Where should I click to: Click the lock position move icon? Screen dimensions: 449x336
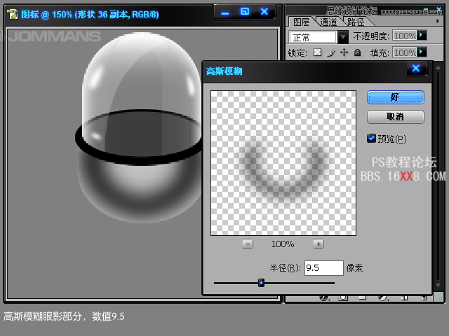pyautogui.click(x=344, y=52)
